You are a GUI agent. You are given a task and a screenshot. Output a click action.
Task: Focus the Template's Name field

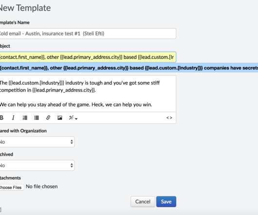tap(88, 34)
